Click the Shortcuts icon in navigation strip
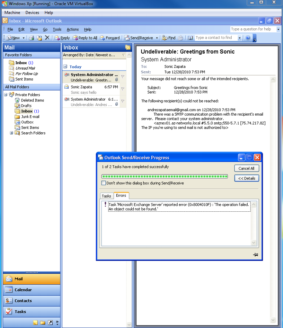283x328 pixels. pos(50,323)
